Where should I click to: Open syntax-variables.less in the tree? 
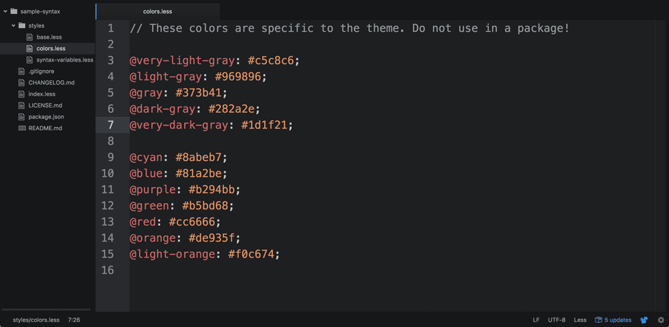tap(65, 60)
